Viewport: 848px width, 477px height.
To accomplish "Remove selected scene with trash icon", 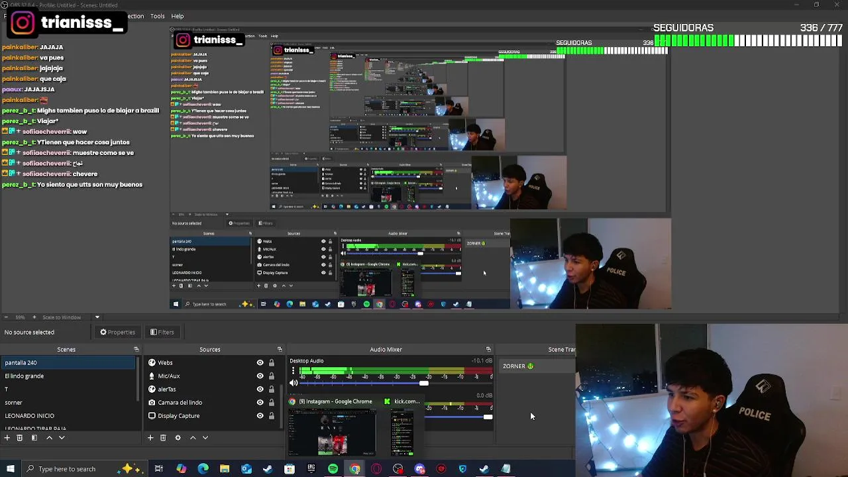I will pyautogui.click(x=20, y=437).
